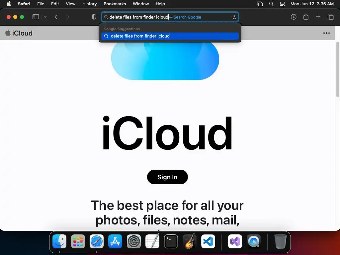Screen dimensions: 340x255
Task: Show the Safari downloads list
Action: click(x=294, y=17)
